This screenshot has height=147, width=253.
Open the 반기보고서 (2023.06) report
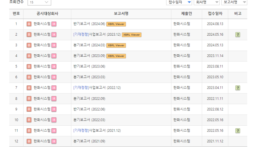pyautogui.click(x=89, y=66)
